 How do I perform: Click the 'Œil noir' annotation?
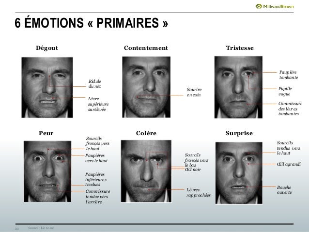point(193,170)
